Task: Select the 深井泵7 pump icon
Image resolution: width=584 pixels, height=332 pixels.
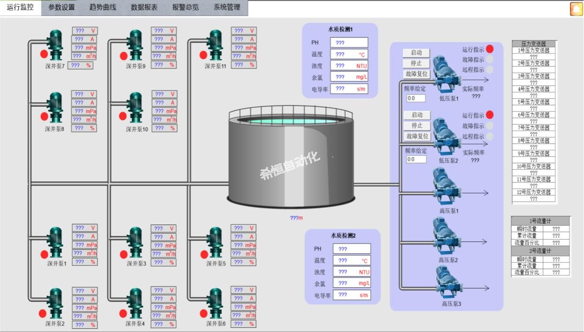Action: coord(56,45)
